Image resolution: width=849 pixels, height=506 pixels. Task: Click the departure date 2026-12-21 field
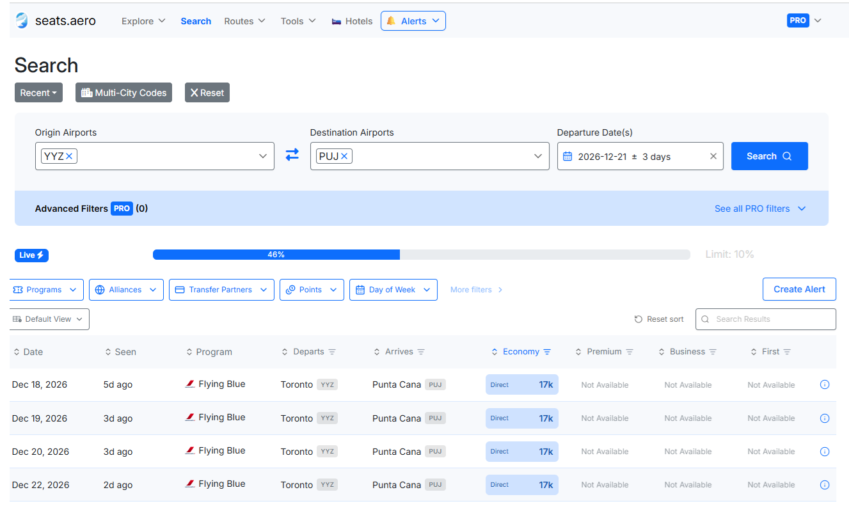click(x=640, y=156)
